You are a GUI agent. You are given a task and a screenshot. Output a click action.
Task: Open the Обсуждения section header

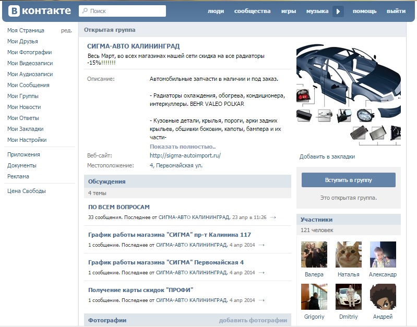(x=106, y=181)
